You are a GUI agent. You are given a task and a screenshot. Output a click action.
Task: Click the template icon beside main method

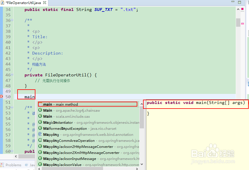40,104
